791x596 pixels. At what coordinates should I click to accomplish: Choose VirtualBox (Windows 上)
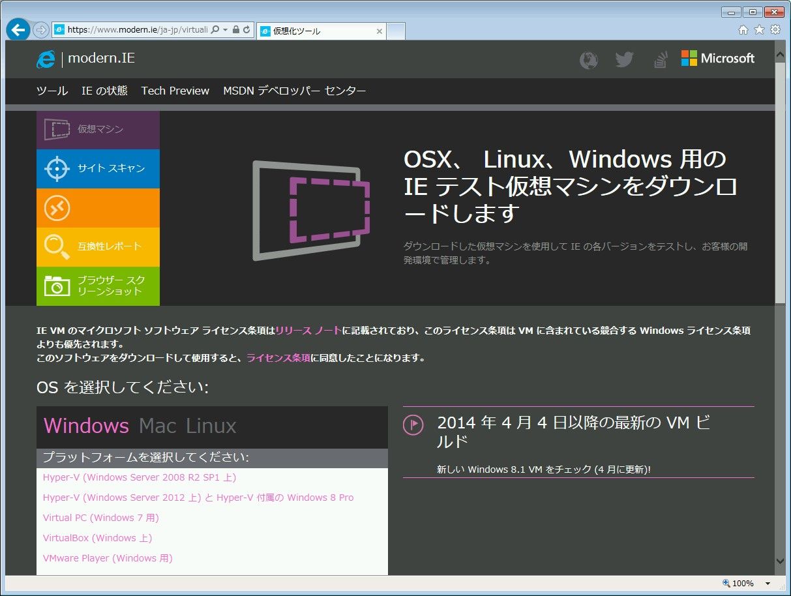point(98,538)
